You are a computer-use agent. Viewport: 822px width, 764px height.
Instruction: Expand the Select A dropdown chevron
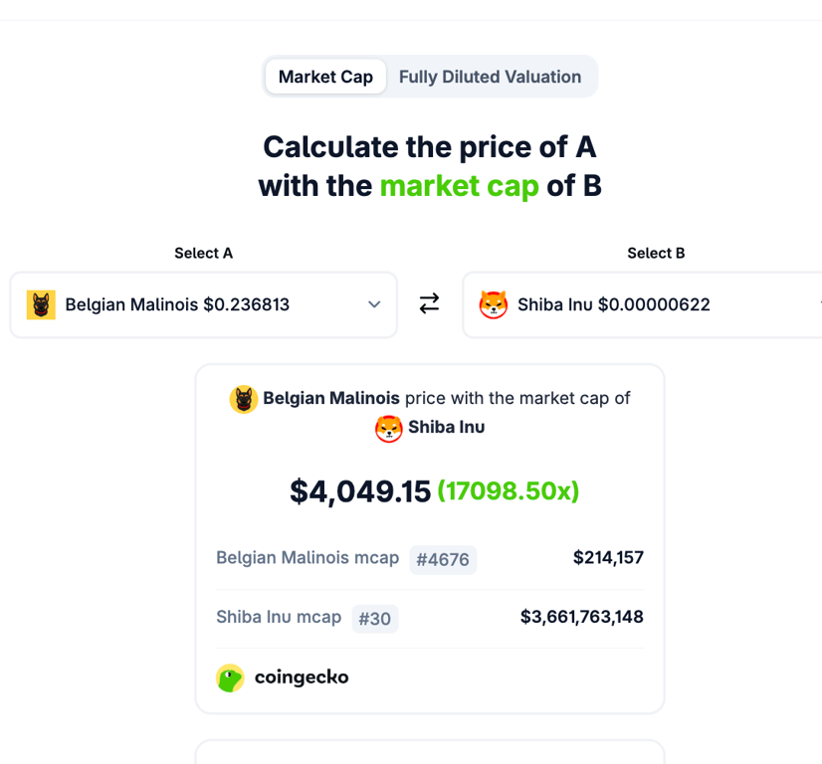click(374, 304)
